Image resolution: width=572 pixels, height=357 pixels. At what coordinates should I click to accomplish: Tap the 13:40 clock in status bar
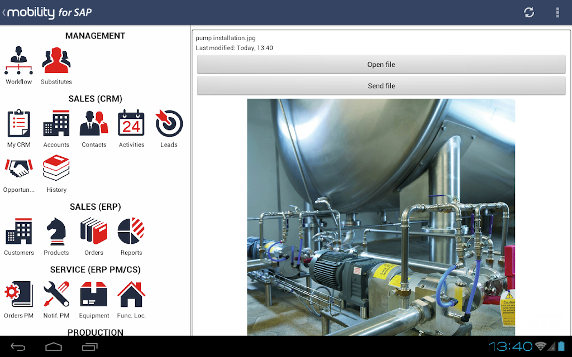(511, 346)
